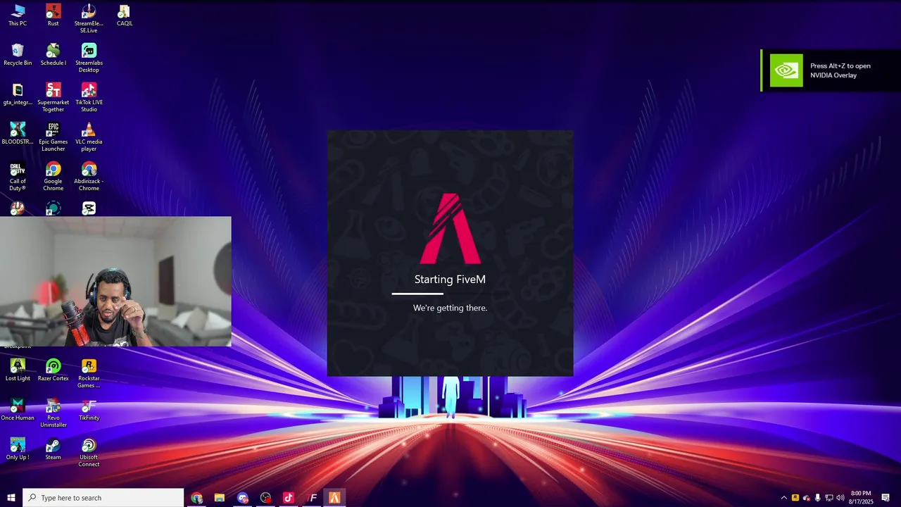Select the CAQIL desktop file
Image resolution: width=901 pixels, height=507 pixels.
pos(125,15)
